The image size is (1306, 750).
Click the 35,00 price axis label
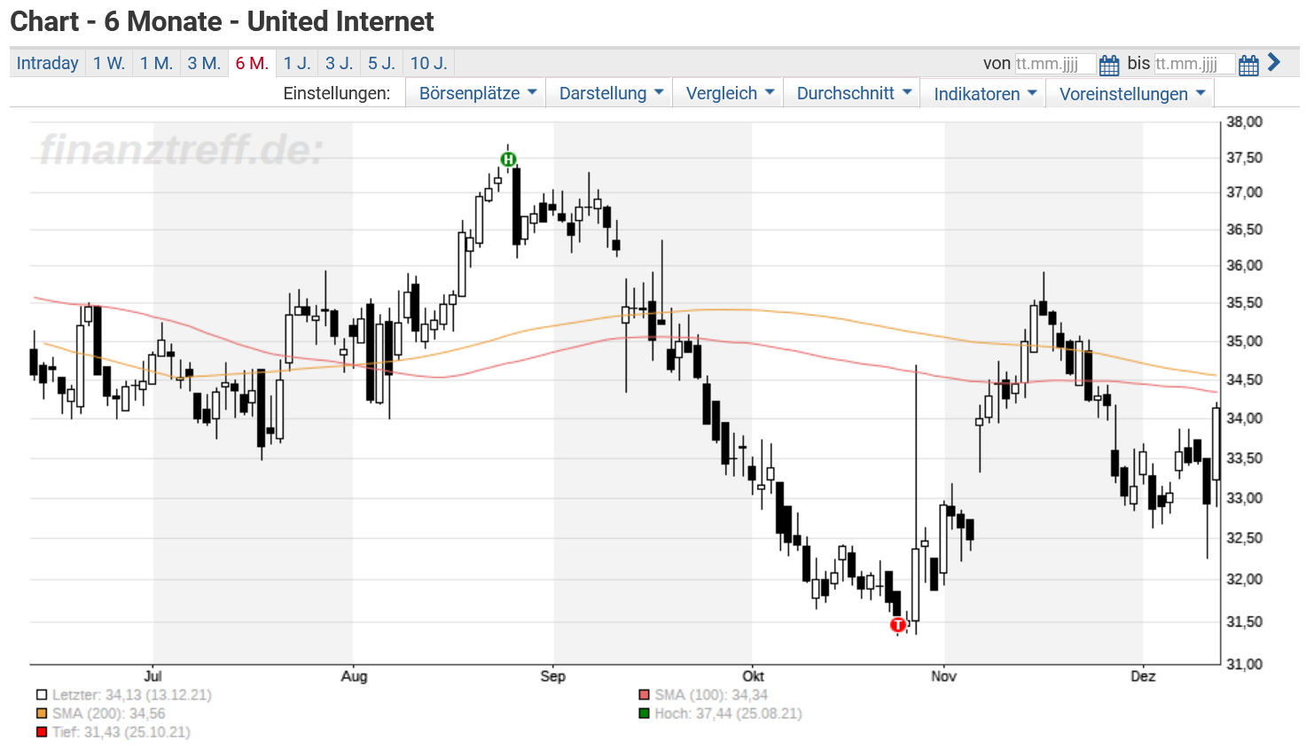click(1245, 341)
